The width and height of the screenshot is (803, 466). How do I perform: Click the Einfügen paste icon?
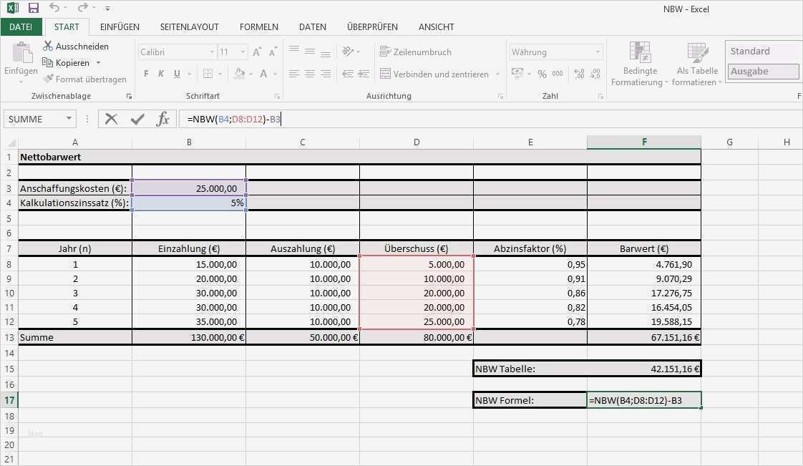click(x=21, y=53)
